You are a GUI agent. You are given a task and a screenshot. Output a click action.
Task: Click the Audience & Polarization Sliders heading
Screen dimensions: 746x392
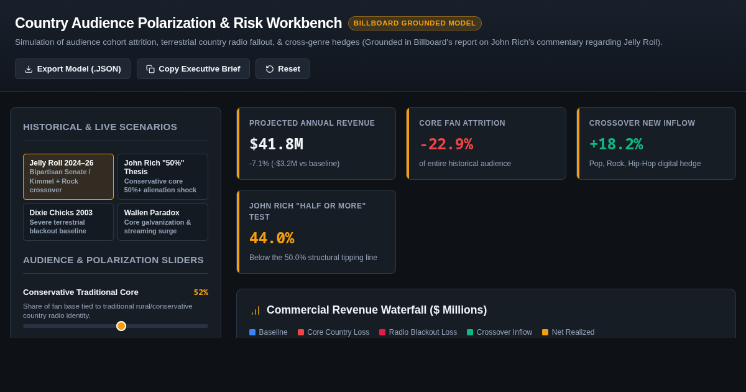113,260
